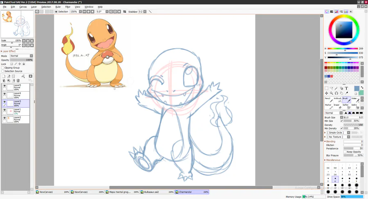Image resolution: width=368 pixels, height=199 pixels.
Task: Select the Text tool
Action: click(346, 88)
